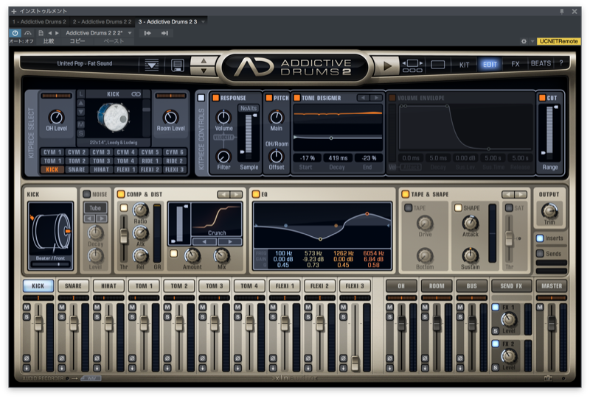The width and height of the screenshot is (590, 398).
Task: Start playback with the play button
Action: click(x=387, y=65)
